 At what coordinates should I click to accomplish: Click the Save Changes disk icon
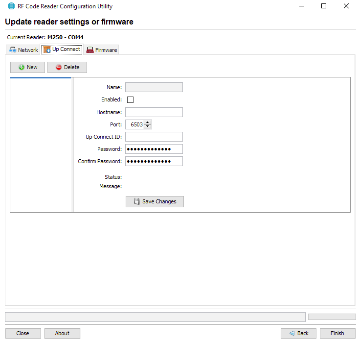pos(137,201)
